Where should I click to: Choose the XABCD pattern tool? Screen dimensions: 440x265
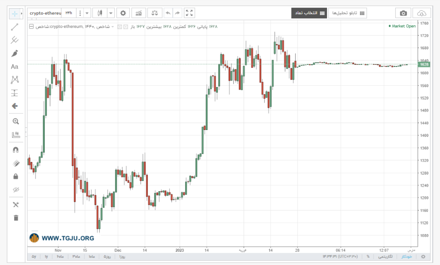[x=15, y=80]
